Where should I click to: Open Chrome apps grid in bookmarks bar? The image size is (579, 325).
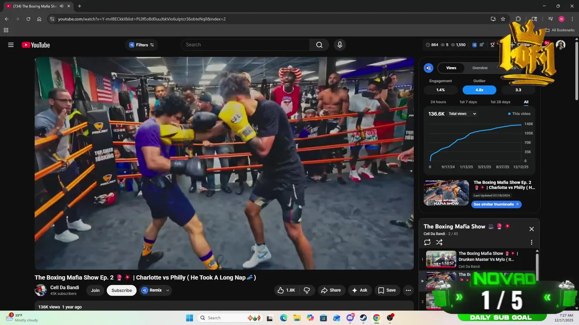[6, 30]
